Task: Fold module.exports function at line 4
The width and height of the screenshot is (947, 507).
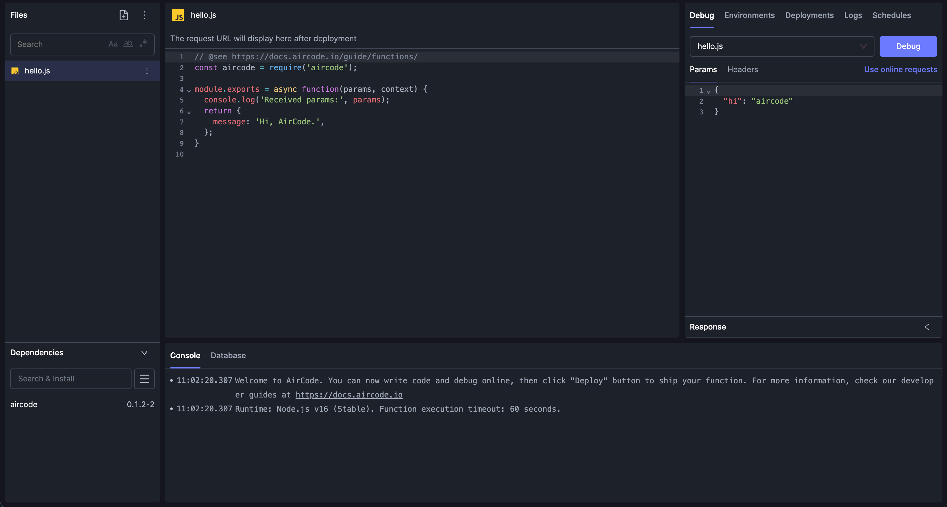Action: 189,91
